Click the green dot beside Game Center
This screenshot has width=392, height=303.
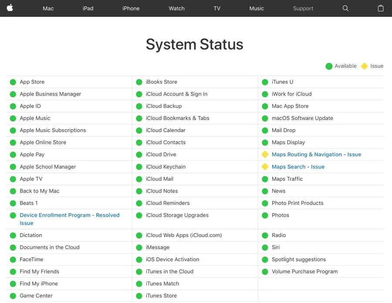coord(13,296)
